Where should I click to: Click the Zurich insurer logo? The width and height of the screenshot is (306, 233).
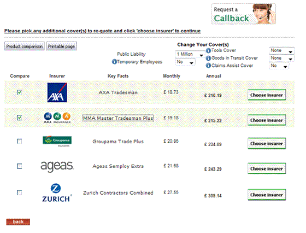[57, 193]
